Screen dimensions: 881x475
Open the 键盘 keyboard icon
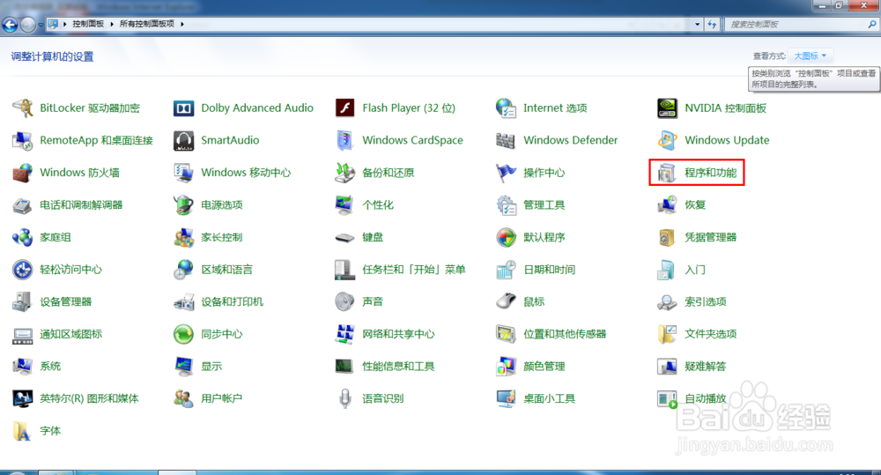345,238
